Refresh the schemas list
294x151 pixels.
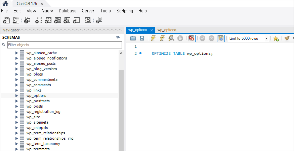(118, 37)
